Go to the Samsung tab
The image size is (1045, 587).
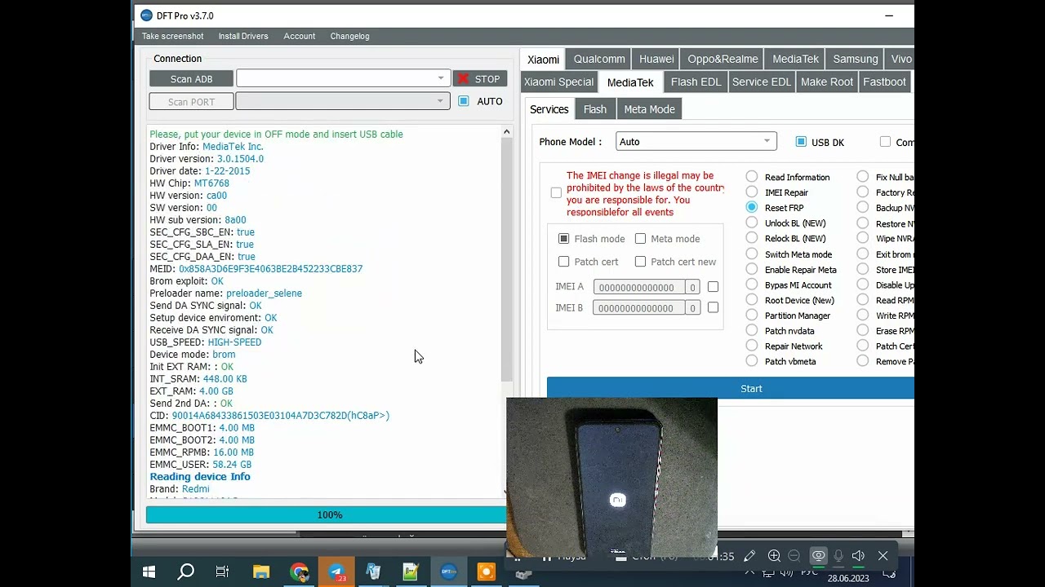click(x=855, y=59)
